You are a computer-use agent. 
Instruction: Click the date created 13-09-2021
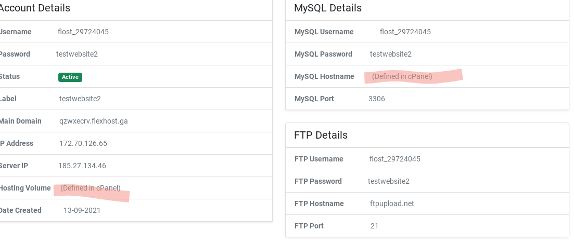(82, 210)
